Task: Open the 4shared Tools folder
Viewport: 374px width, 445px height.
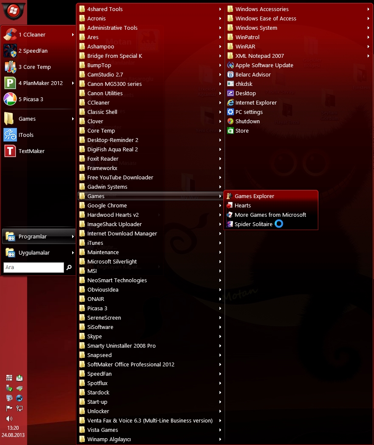Action: point(151,9)
